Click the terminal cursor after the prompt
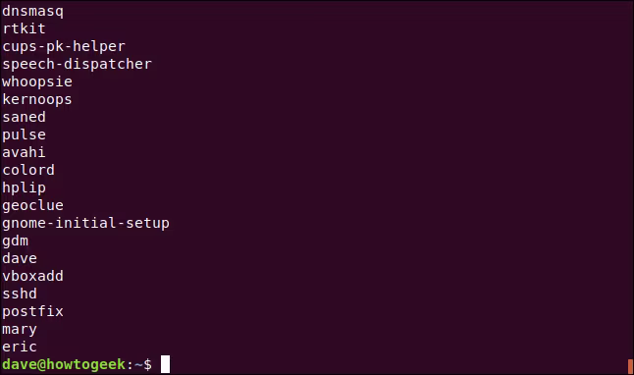Image resolution: width=634 pixels, height=375 pixels. [x=166, y=364]
